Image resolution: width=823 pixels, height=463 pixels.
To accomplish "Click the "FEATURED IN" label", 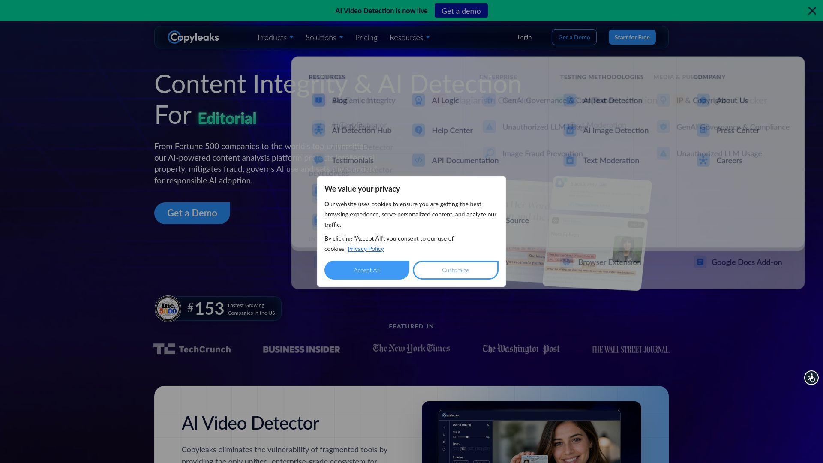I will [411, 326].
